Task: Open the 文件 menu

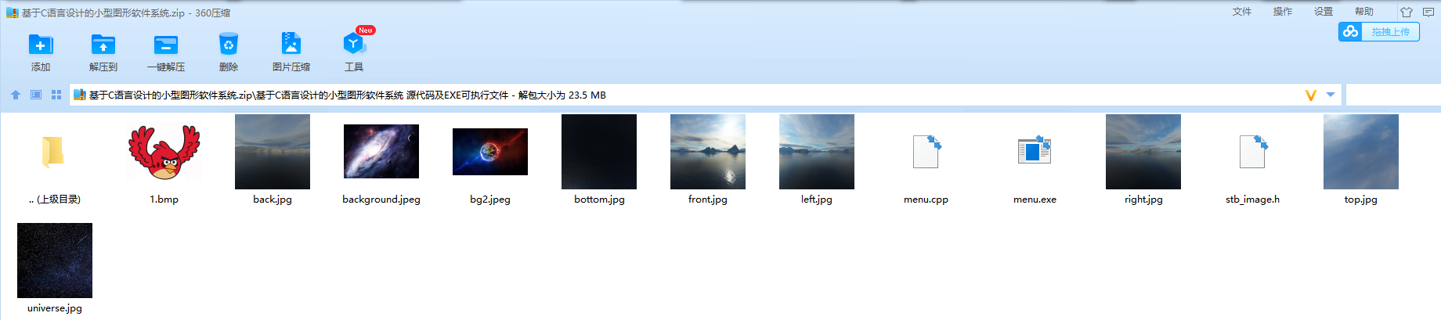Action: click(1242, 12)
